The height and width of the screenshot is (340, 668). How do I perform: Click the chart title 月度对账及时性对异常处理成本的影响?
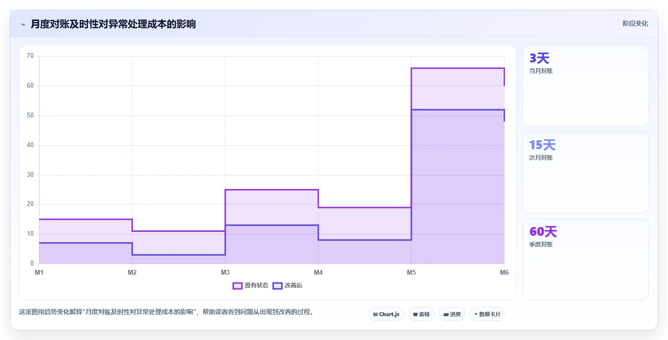[x=113, y=24]
